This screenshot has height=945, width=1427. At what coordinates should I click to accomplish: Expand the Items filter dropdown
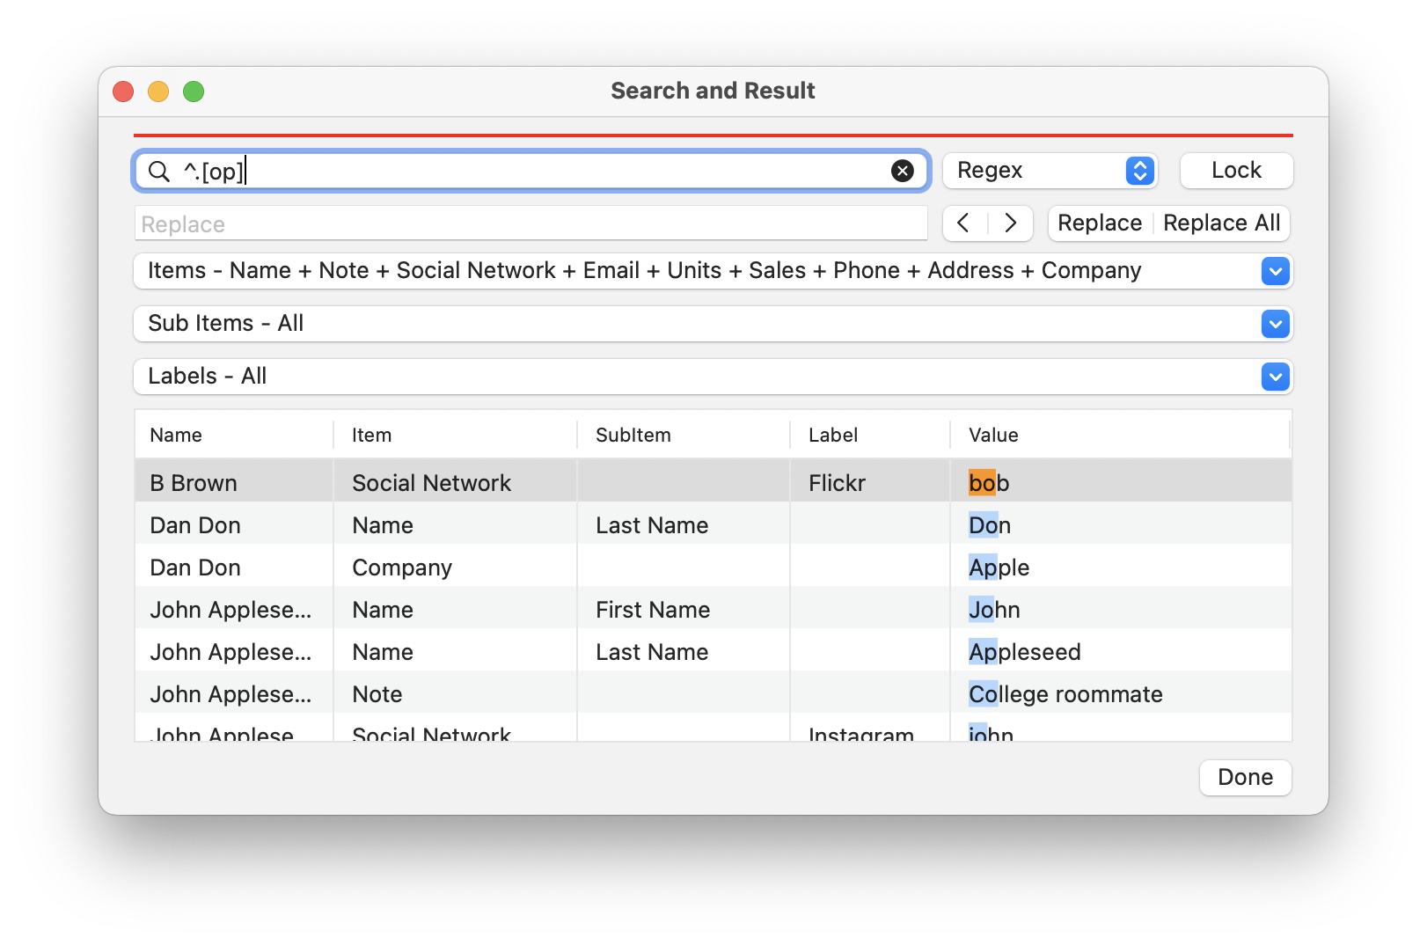[x=1275, y=271]
